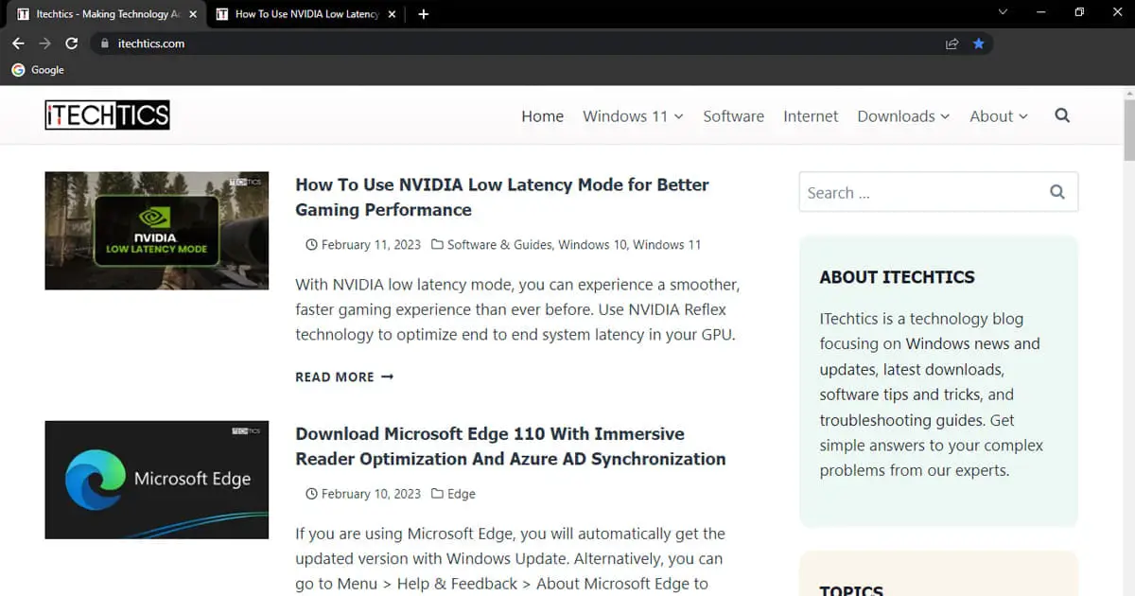Expand the Windows 11 dropdown chevron
This screenshot has width=1135, height=596.
pyautogui.click(x=678, y=116)
